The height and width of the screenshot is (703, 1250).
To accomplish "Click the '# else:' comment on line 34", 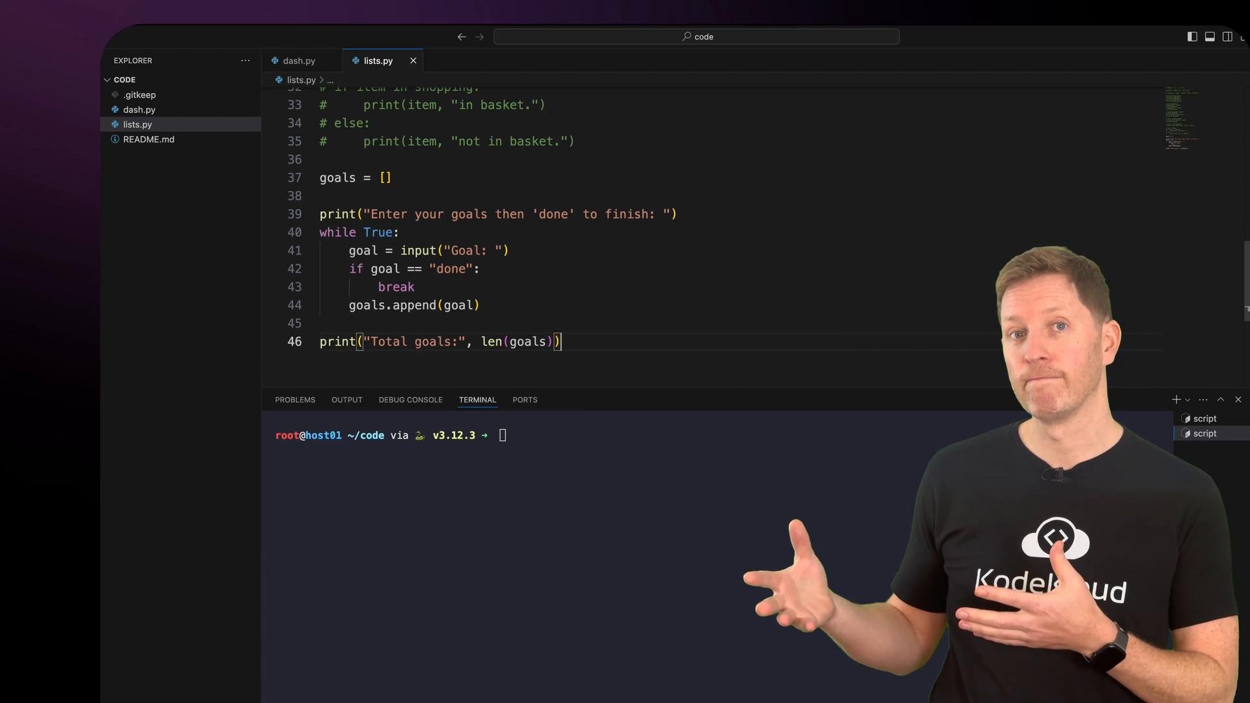I will 344,123.
